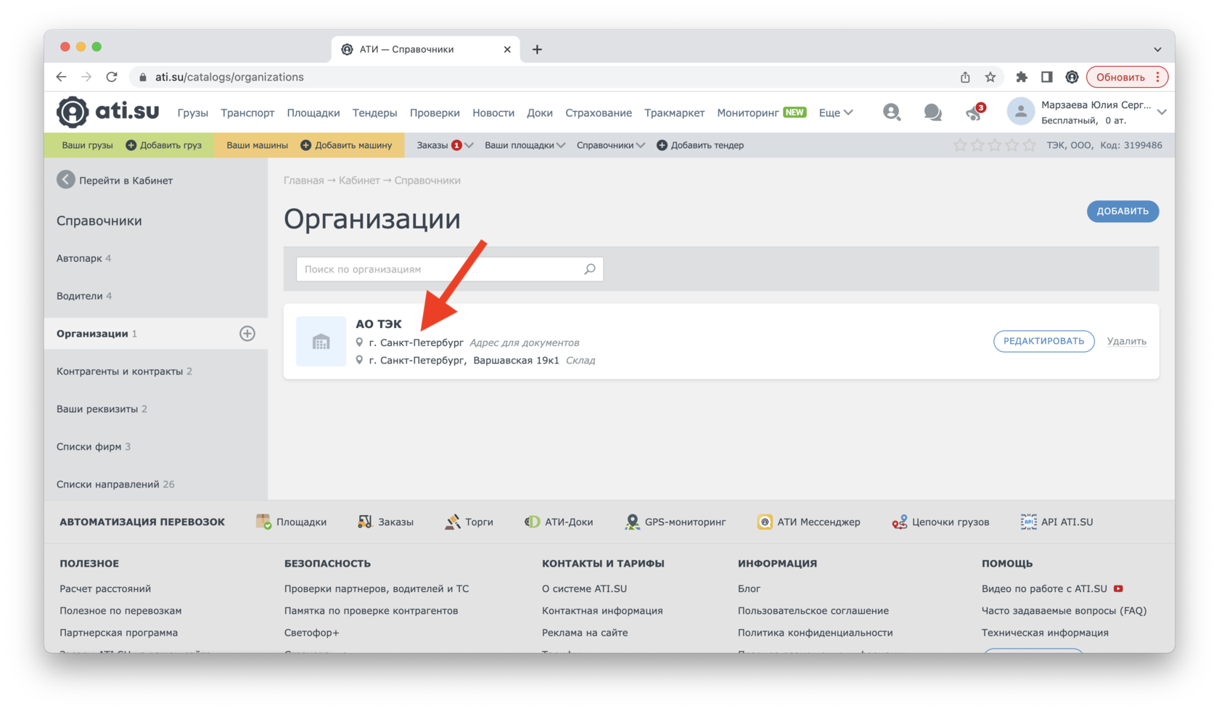The width and height of the screenshot is (1219, 711).
Task: Open Ваши реквизиты in sidebar
Action: (x=102, y=409)
